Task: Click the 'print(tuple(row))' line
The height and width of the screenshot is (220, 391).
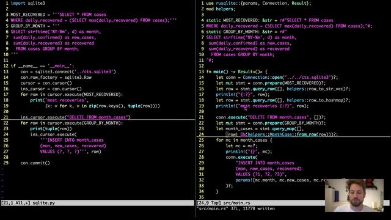Action: 51,129
